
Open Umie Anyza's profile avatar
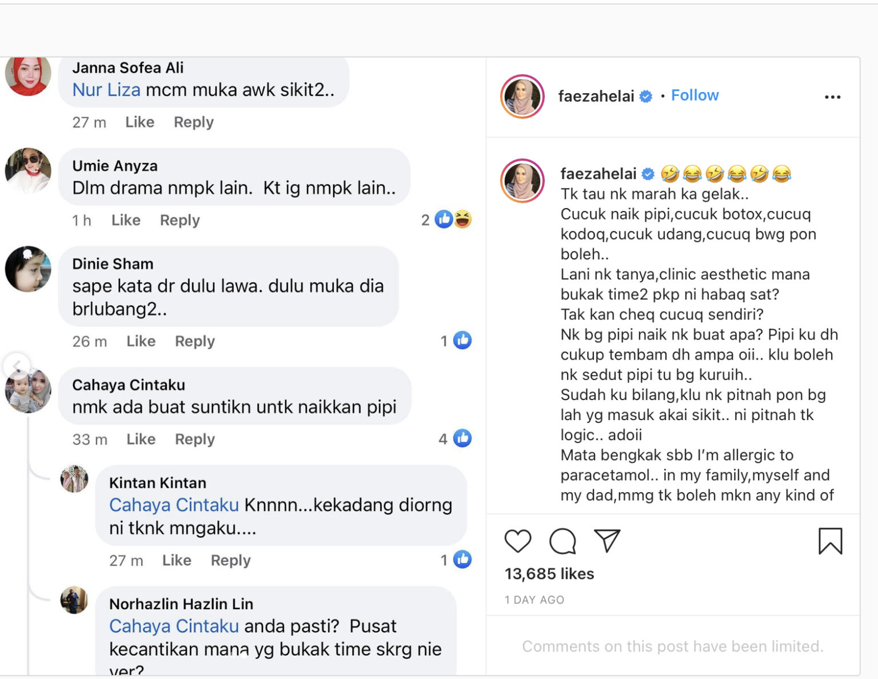[28, 170]
